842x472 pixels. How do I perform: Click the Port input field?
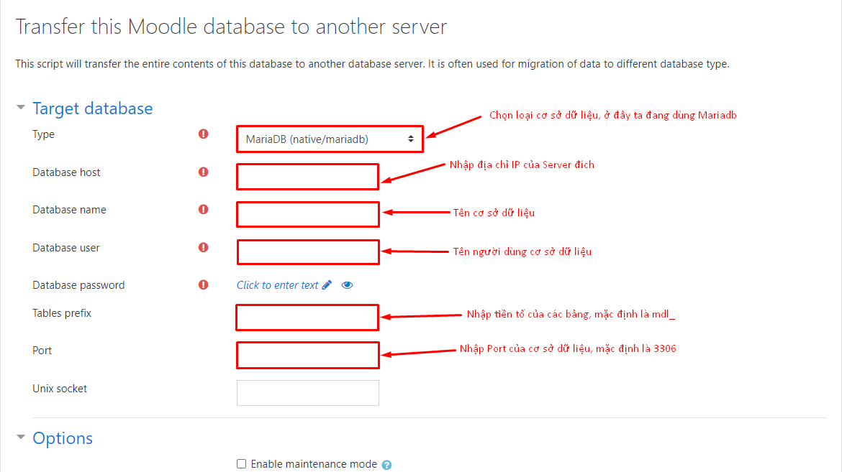(x=307, y=355)
